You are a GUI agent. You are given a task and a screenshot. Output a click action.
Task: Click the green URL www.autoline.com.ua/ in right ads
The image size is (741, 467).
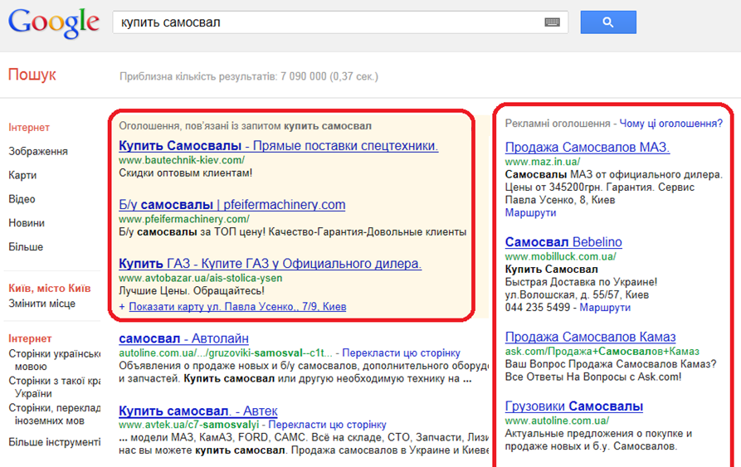(557, 421)
